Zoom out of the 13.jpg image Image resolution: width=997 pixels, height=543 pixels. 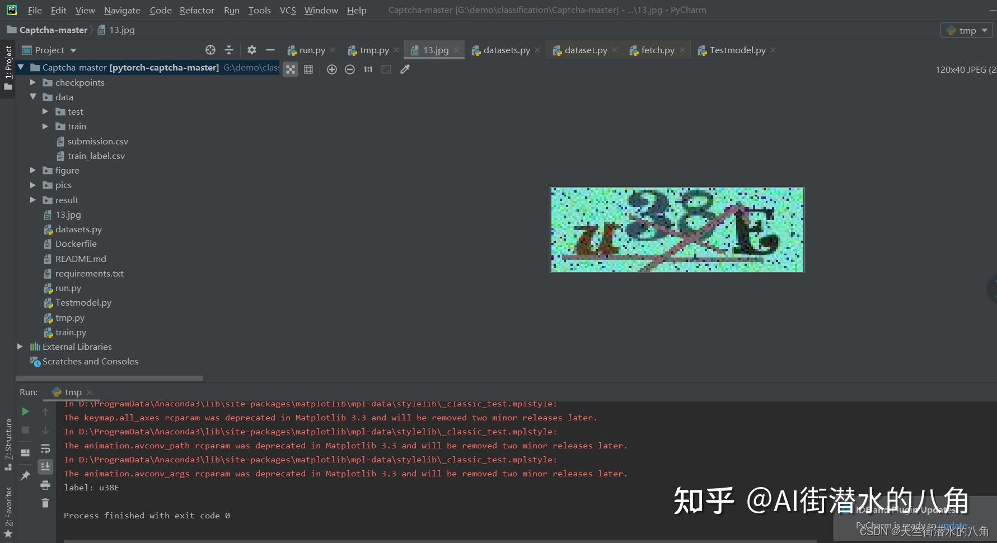point(350,69)
